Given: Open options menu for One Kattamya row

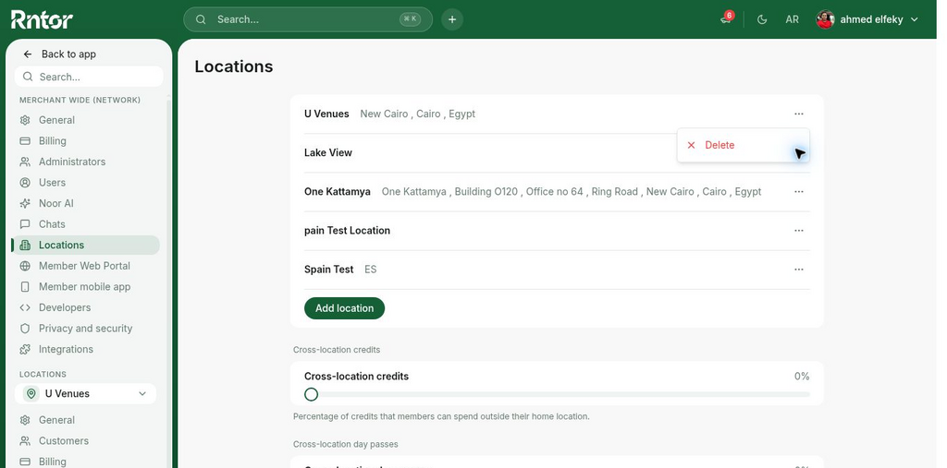Looking at the screenshot, I should click(x=799, y=191).
